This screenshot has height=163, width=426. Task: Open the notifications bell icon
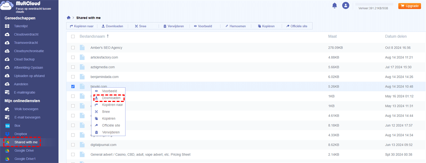coord(334,5)
